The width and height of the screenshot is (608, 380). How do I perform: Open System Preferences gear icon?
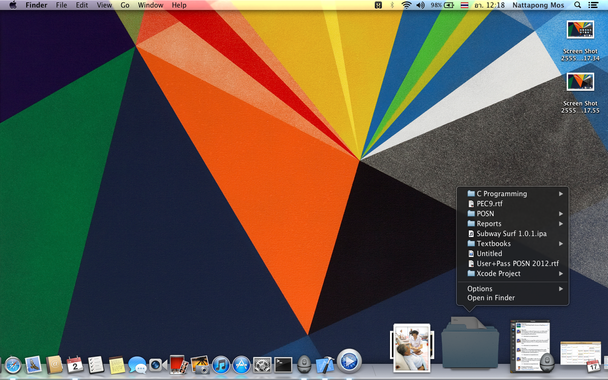[x=262, y=365]
